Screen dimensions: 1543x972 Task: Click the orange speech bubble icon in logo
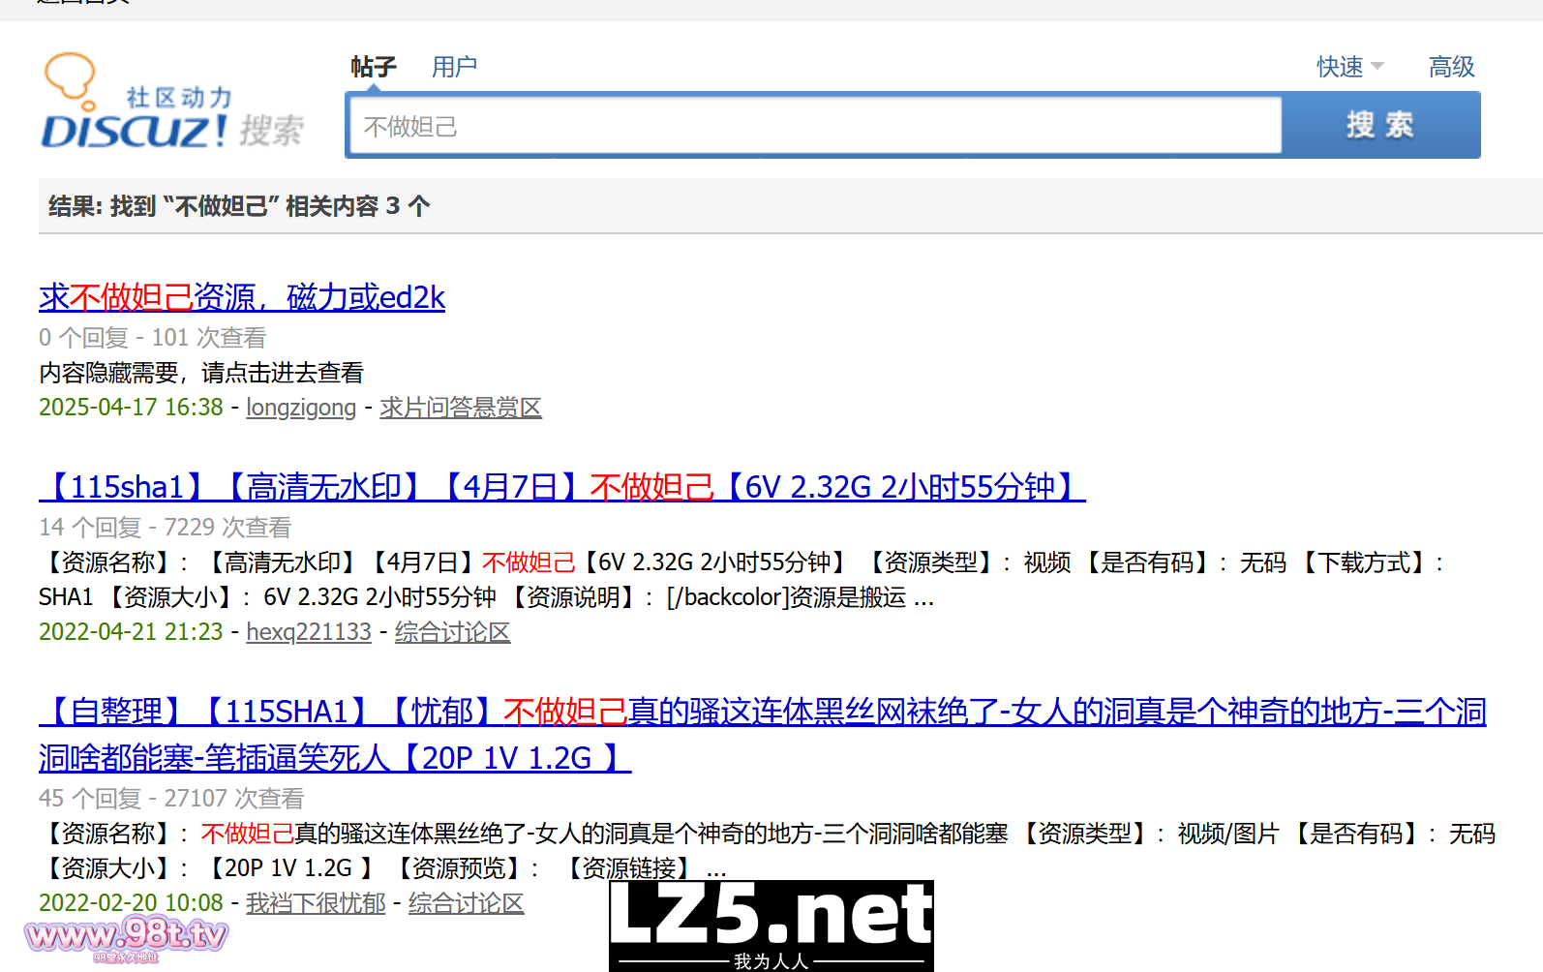coord(71,76)
